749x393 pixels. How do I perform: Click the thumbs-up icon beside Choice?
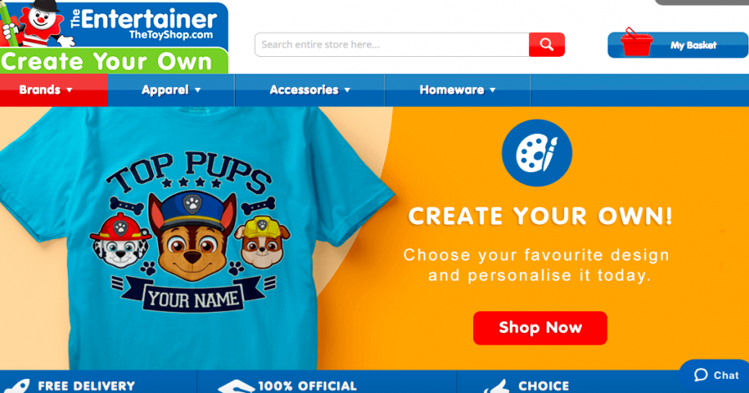(x=497, y=386)
